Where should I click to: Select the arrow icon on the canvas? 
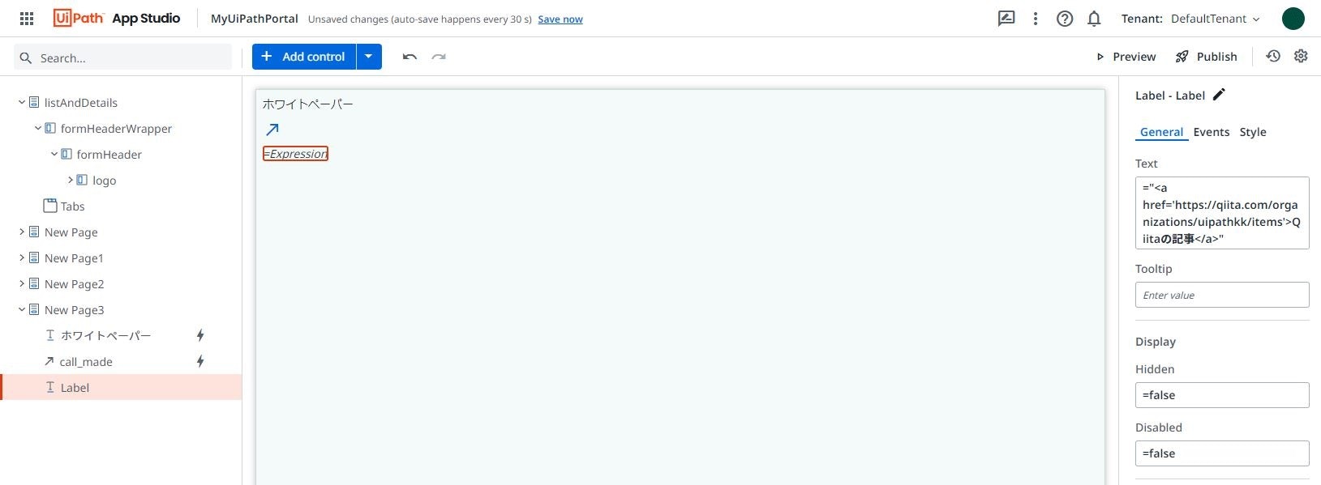click(272, 130)
